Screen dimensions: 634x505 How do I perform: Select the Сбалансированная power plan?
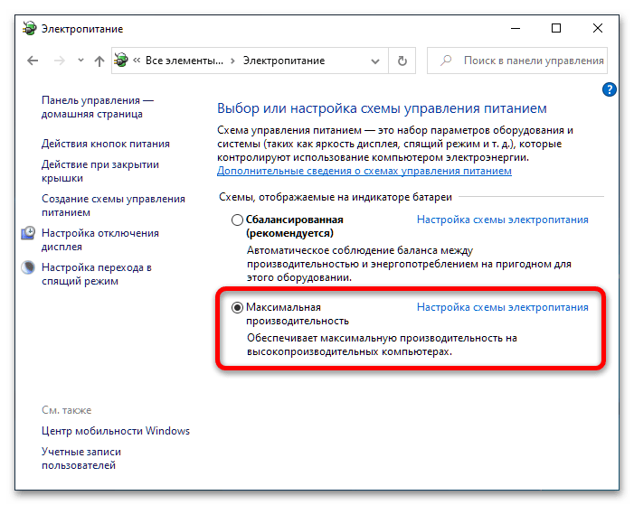pos(237,220)
